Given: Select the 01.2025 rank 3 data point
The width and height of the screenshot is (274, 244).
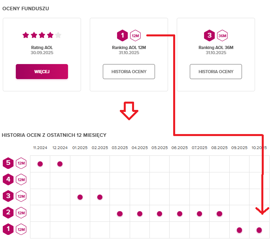Looking at the screenshot, I should coord(80,197).
